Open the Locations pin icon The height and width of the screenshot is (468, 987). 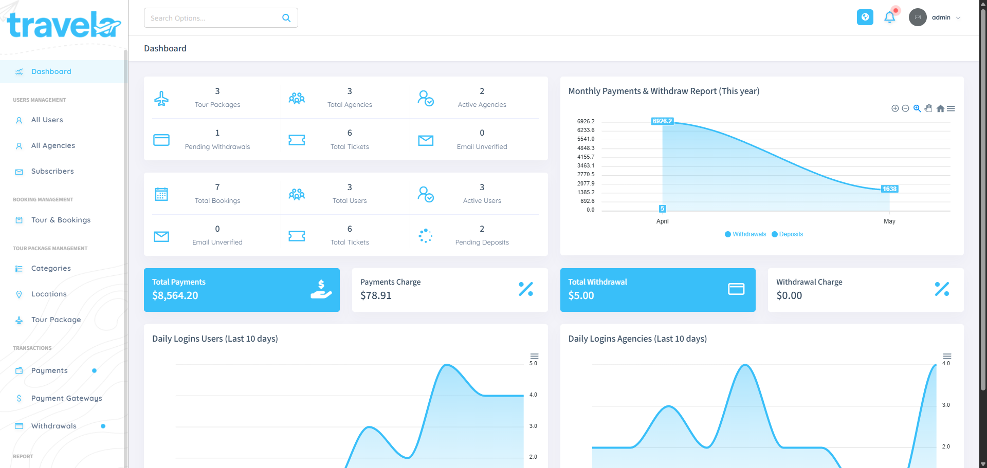(19, 294)
